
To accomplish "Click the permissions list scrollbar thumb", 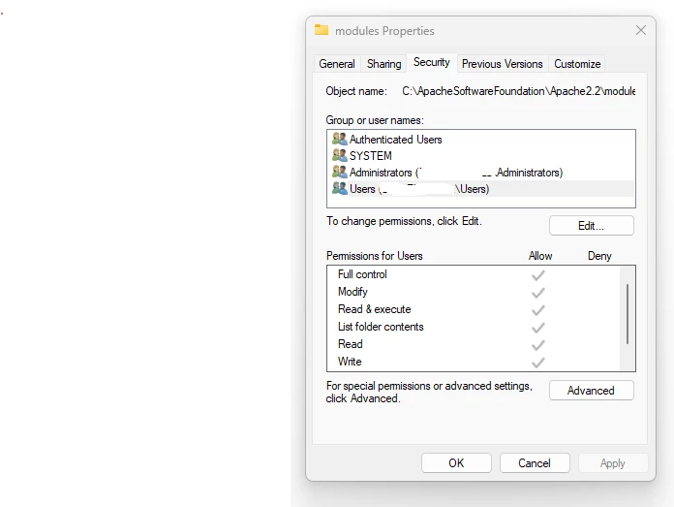I will pyautogui.click(x=628, y=314).
